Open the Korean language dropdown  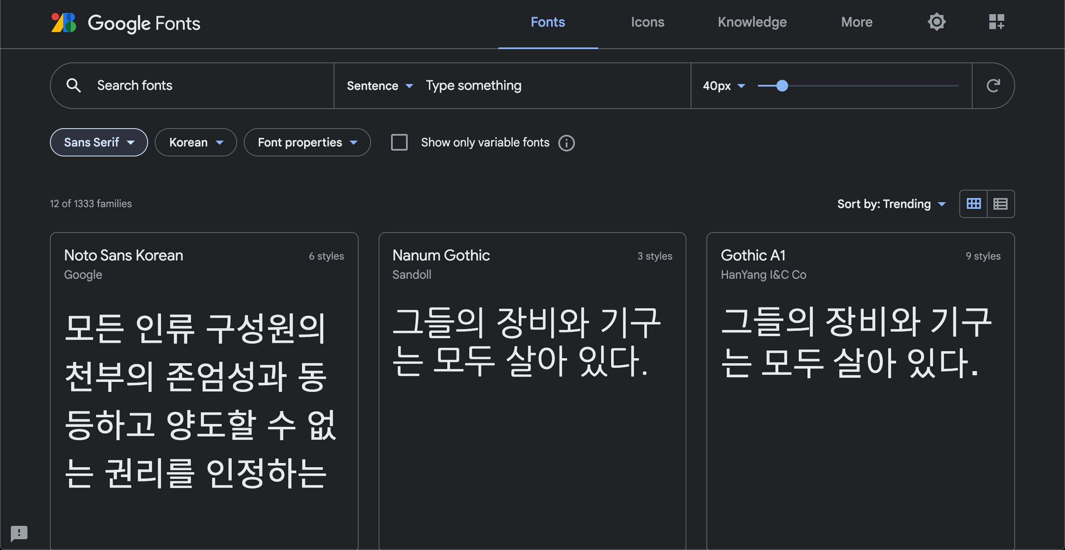click(196, 142)
